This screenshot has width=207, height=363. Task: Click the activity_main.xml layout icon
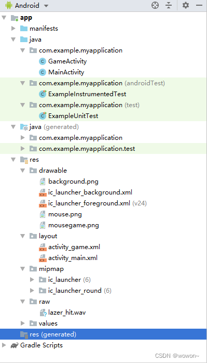tap(43, 258)
